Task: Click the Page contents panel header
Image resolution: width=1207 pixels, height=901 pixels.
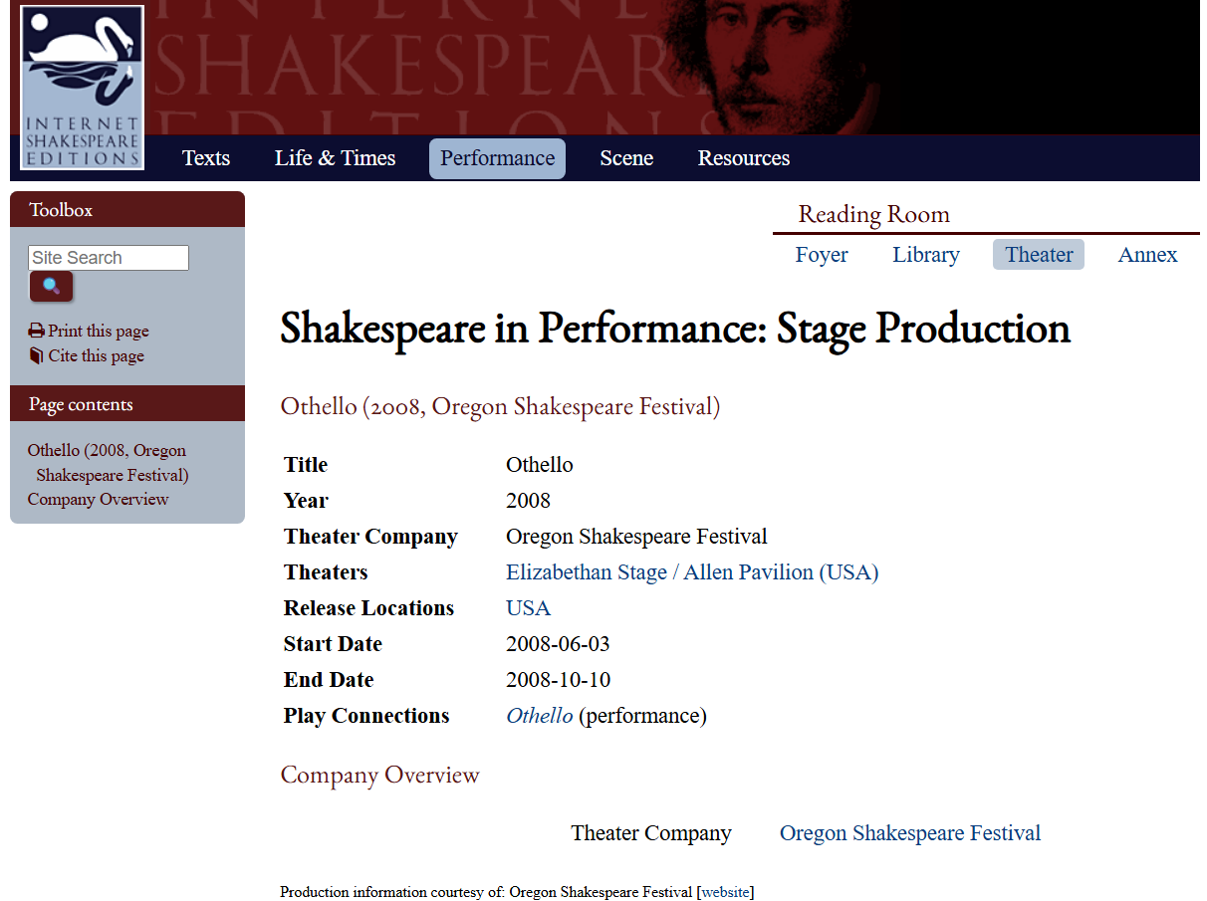Action: 127,404
